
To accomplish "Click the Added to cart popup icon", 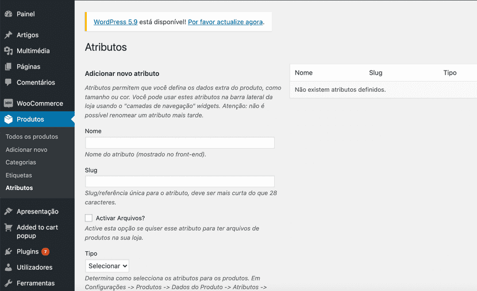I will 8,227.
